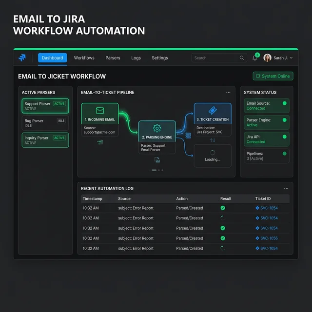This screenshot has width=312, height=312.
Task: Click the Parsed/Created cell in the SVC-1056 row
Action: click(190, 238)
